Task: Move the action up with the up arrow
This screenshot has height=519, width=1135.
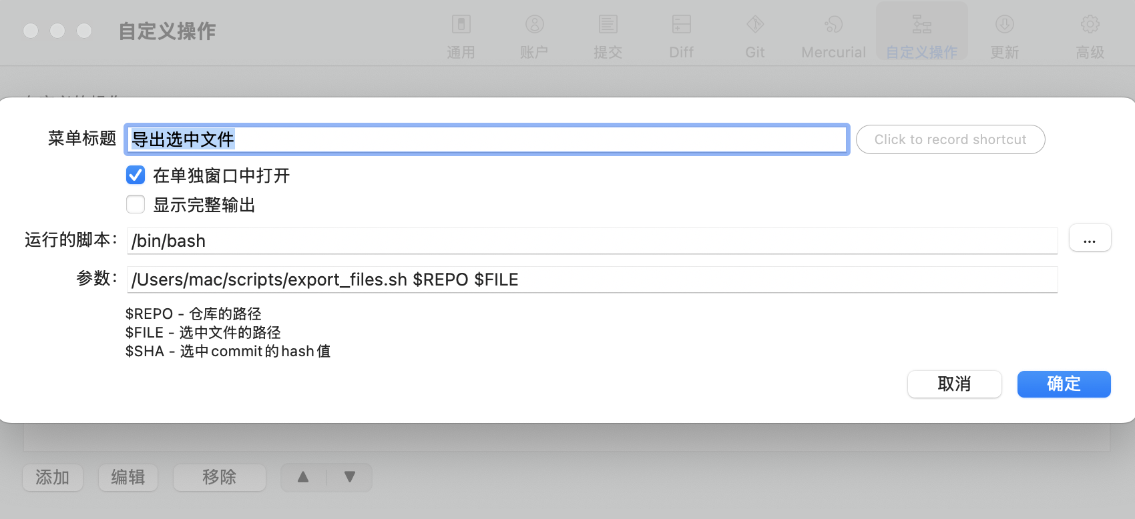Action: click(303, 477)
